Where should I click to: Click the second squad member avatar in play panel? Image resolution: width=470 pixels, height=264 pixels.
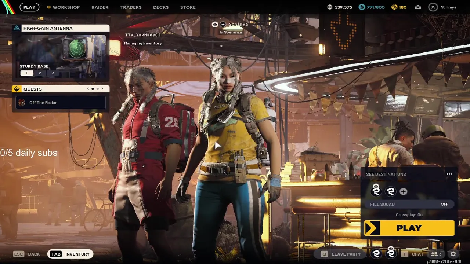[390, 191]
